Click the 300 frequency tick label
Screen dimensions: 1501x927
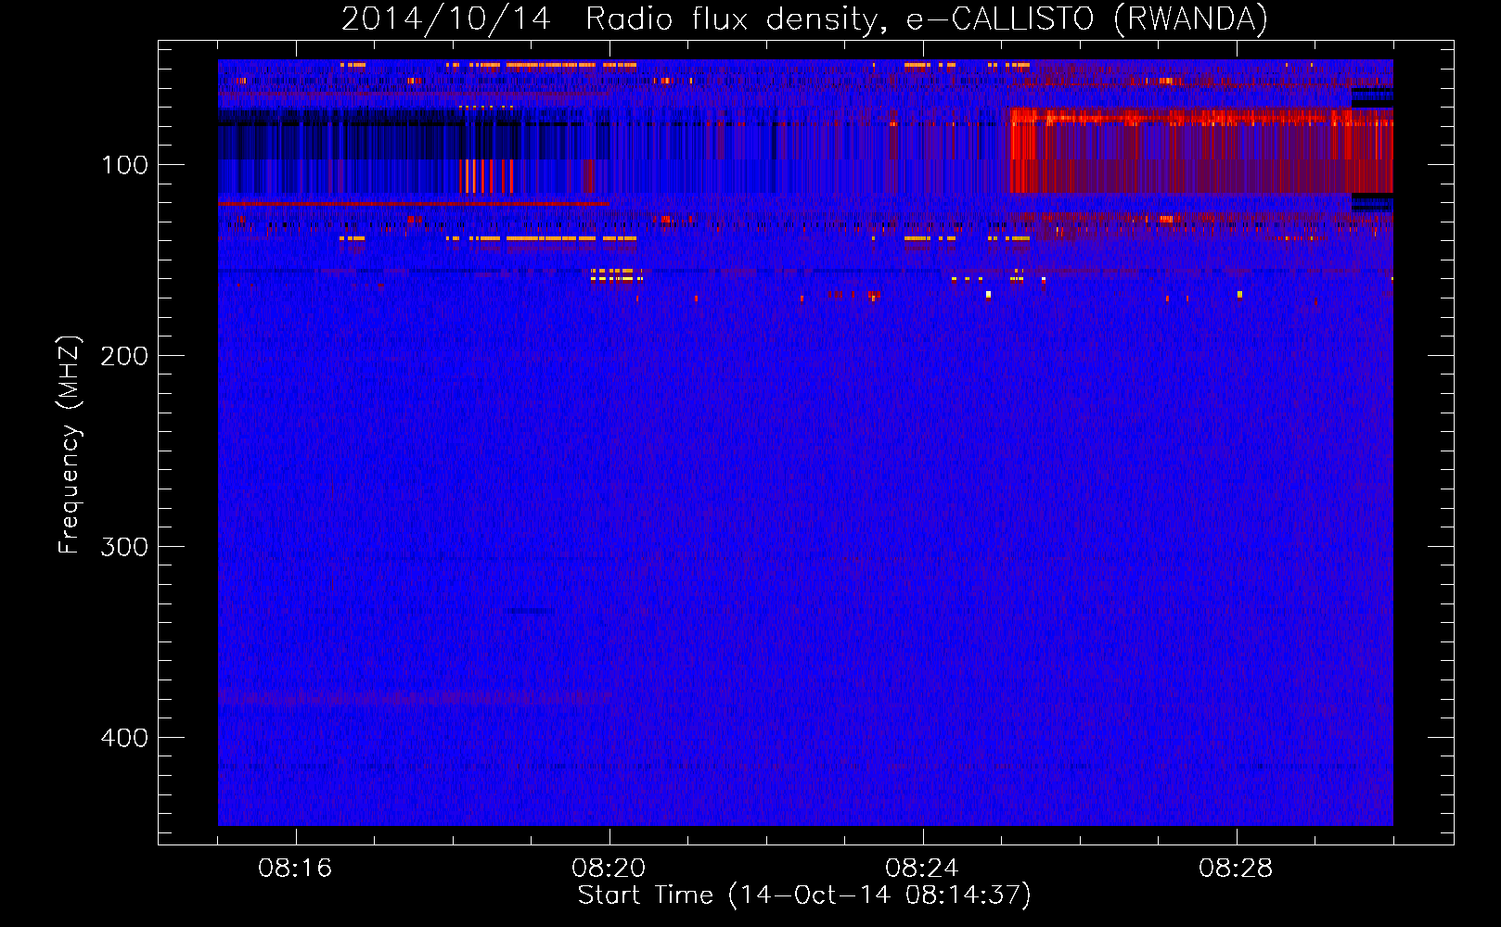(x=124, y=547)
